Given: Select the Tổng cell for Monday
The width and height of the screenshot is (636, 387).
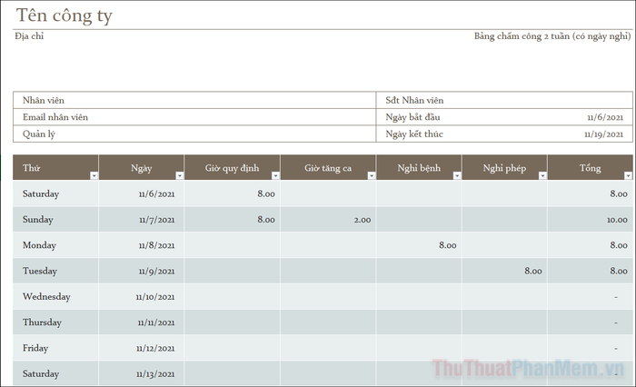Looking at the screenshot, I should [x=591, y=245].
